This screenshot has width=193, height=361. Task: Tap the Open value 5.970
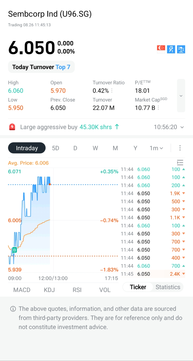point(58,91)
